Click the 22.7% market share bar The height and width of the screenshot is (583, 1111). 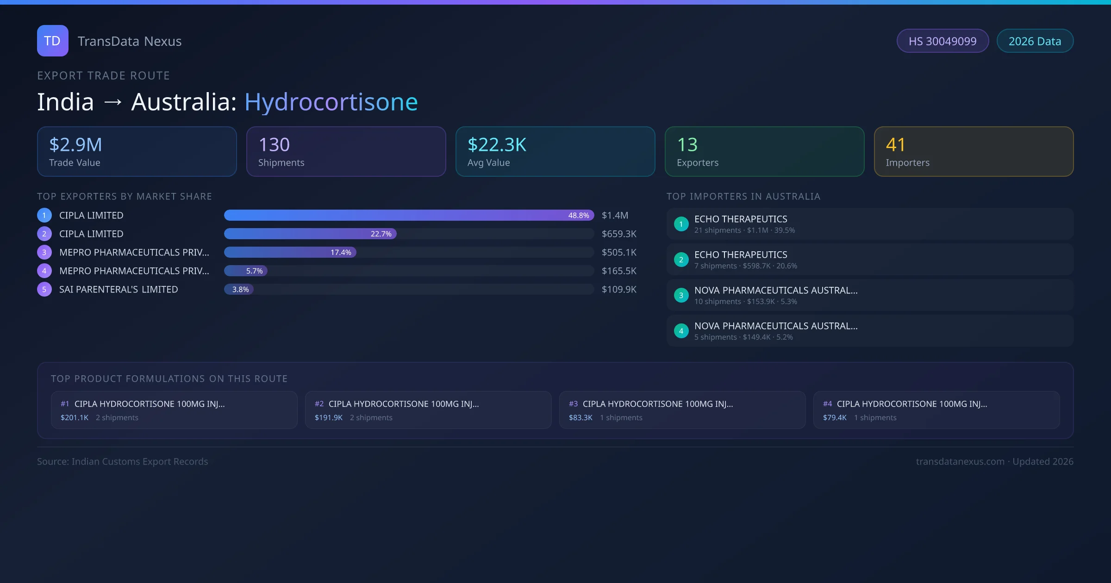[310, 234]
